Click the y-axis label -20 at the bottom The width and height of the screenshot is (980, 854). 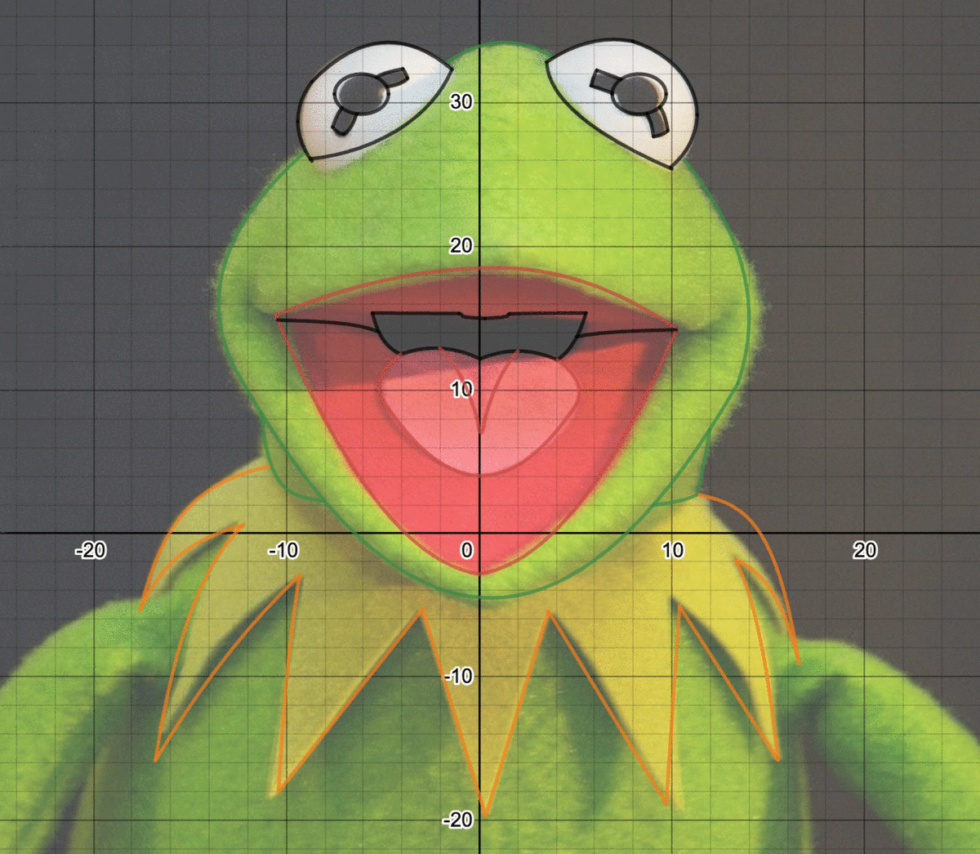458,820
